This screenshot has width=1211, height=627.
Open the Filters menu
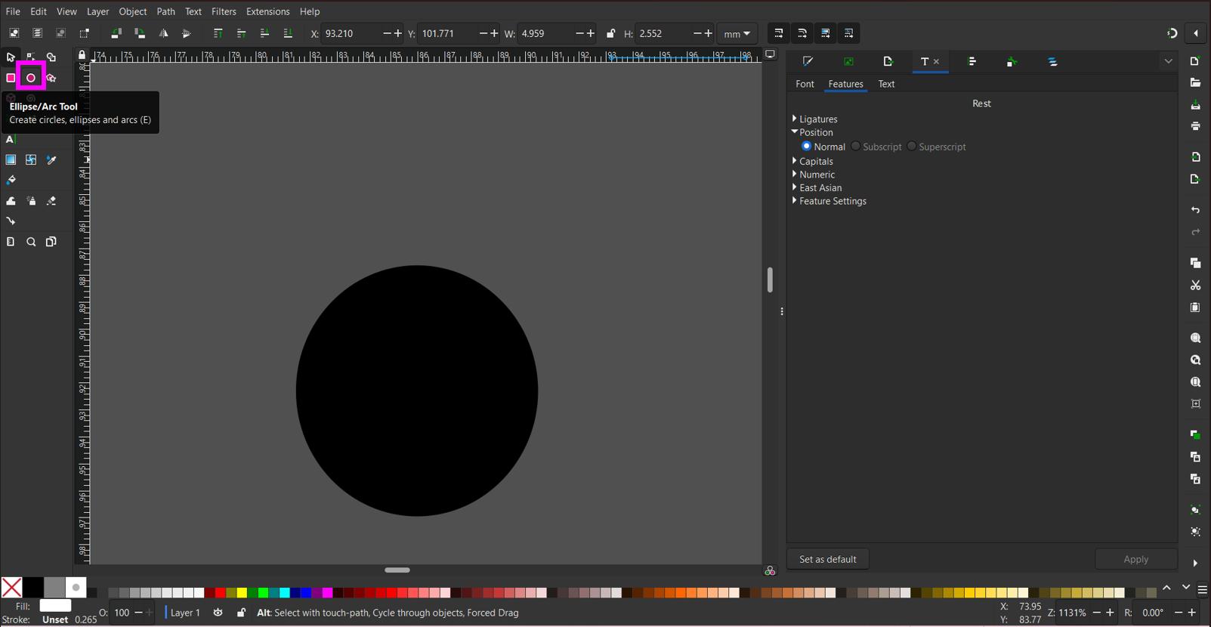pyautogui.click(x=224, y=11)
